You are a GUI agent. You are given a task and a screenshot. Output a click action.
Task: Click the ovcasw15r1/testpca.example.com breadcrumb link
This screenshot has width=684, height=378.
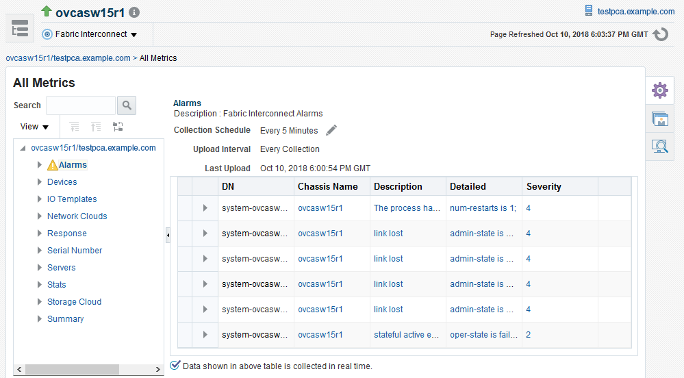68,58
